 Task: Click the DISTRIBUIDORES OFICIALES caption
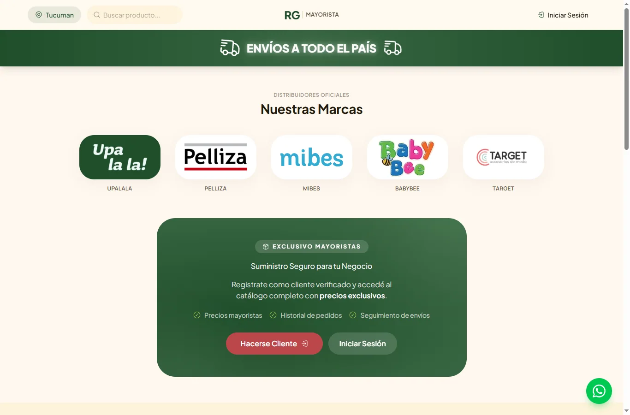[312, 95]
